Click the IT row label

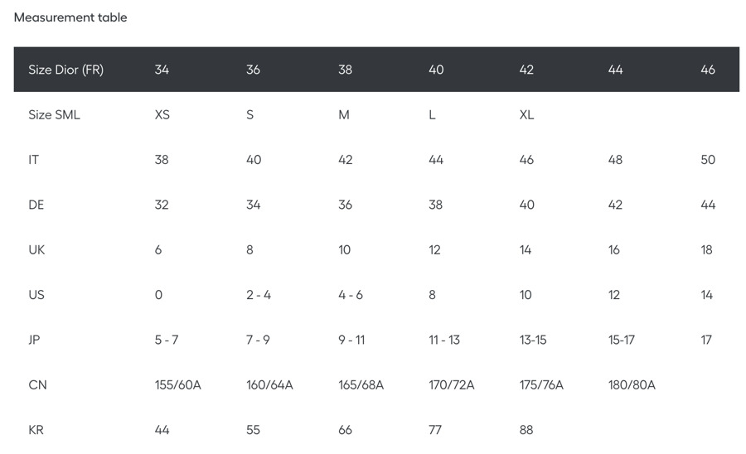[x=33, y=160]
